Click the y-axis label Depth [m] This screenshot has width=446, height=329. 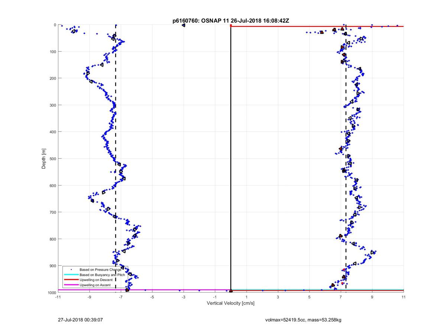click(x=44, y=159)
